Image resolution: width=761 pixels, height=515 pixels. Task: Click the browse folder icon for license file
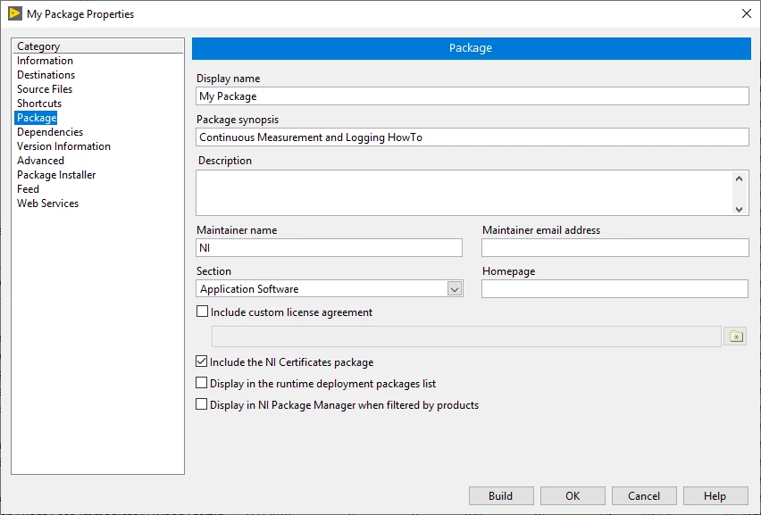click(x=735, y=336)
